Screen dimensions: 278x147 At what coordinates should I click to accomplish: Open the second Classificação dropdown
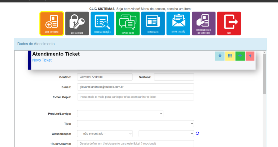pyautogui.click(x=166, y=134)
